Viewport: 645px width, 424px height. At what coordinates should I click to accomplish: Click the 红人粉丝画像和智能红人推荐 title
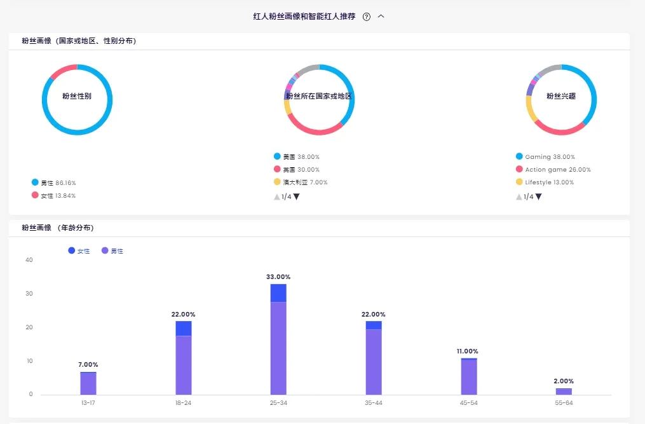click(x=304, y=17)
